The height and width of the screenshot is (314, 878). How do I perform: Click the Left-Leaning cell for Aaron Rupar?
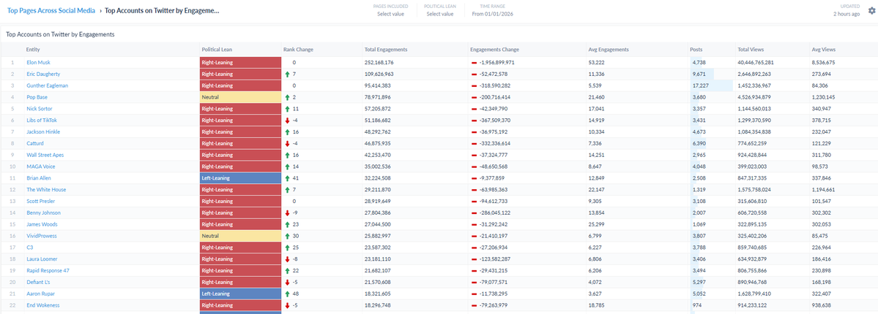click(240, 294)
